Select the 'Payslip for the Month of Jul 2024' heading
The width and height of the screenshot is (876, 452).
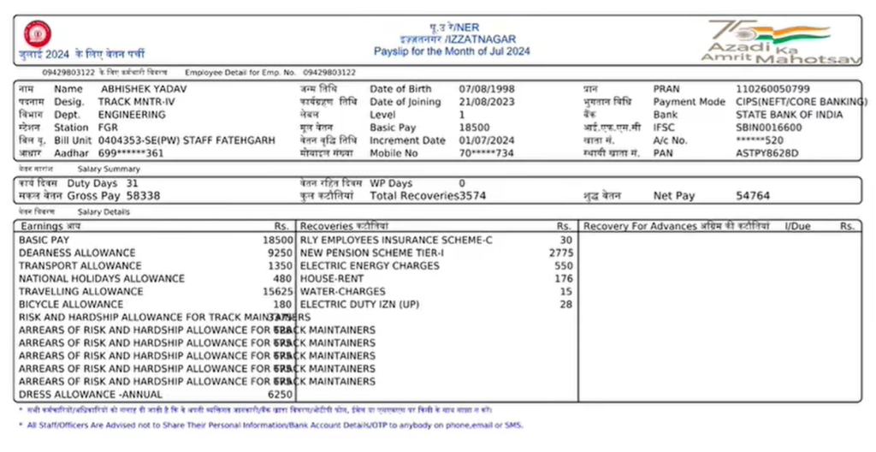point(452,51)
